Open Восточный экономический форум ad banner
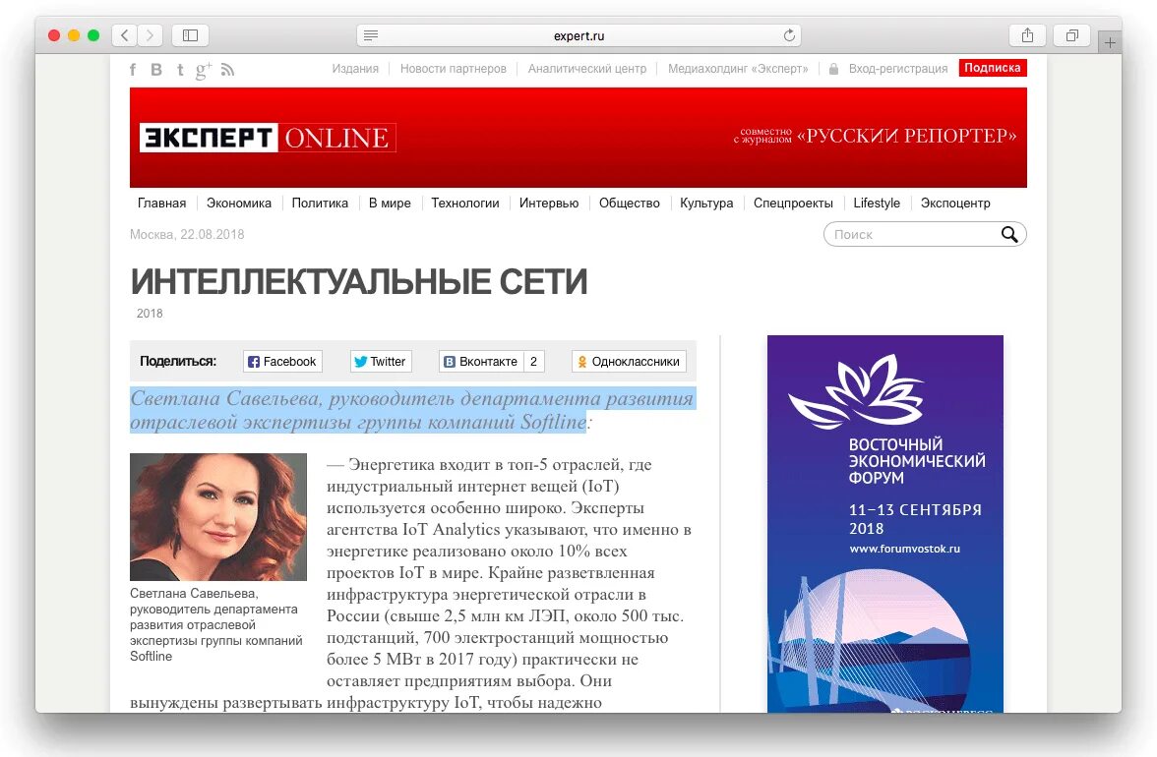 [x=884, y=523]
